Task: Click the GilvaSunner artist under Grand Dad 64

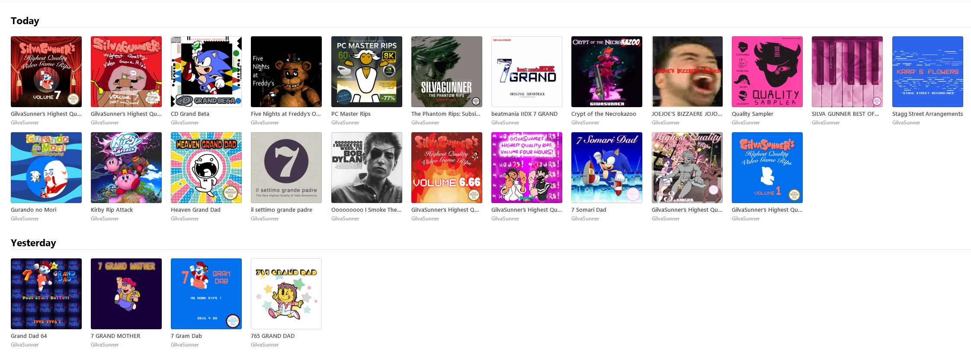Action: (25, 345)
